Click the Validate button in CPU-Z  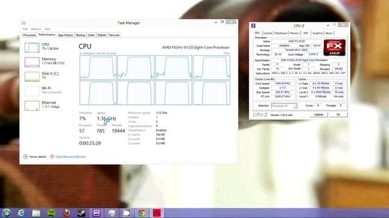[x=318, y=114]
